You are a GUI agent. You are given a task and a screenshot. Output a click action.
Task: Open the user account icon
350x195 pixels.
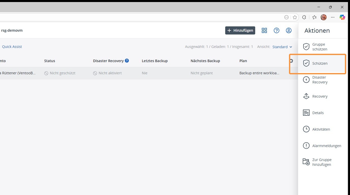[289, 30]
